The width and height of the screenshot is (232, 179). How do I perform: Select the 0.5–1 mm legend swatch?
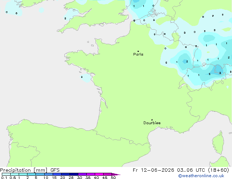tap(15, 174)
